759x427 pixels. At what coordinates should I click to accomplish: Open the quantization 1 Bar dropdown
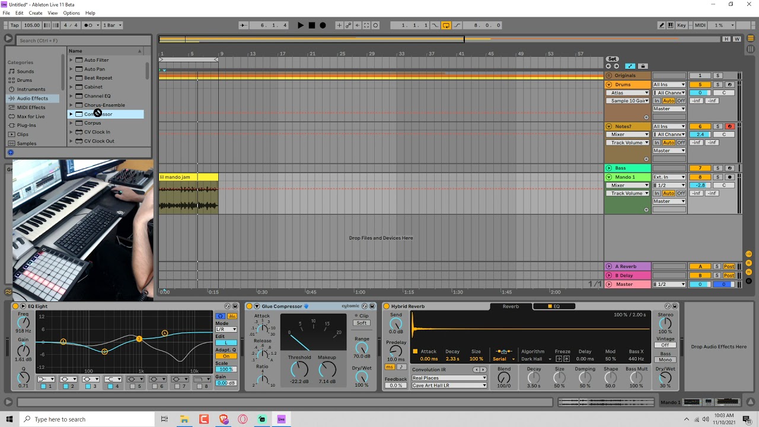click(x=113, y=26)
